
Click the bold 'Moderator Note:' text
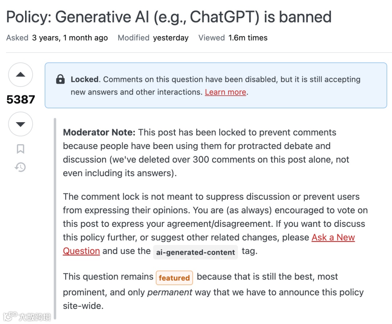click(99, 132)
